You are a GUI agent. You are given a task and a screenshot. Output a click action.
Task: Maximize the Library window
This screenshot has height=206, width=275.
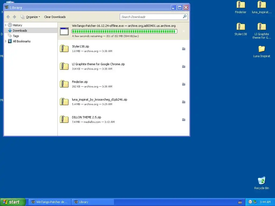coord(180,8)
